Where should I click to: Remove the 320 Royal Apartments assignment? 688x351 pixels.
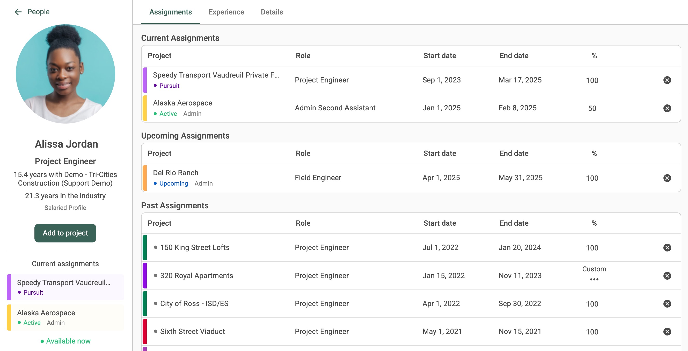(x=667, y=276)
